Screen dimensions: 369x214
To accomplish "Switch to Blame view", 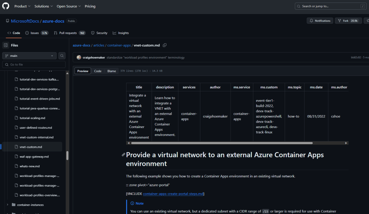I will 112,71.
